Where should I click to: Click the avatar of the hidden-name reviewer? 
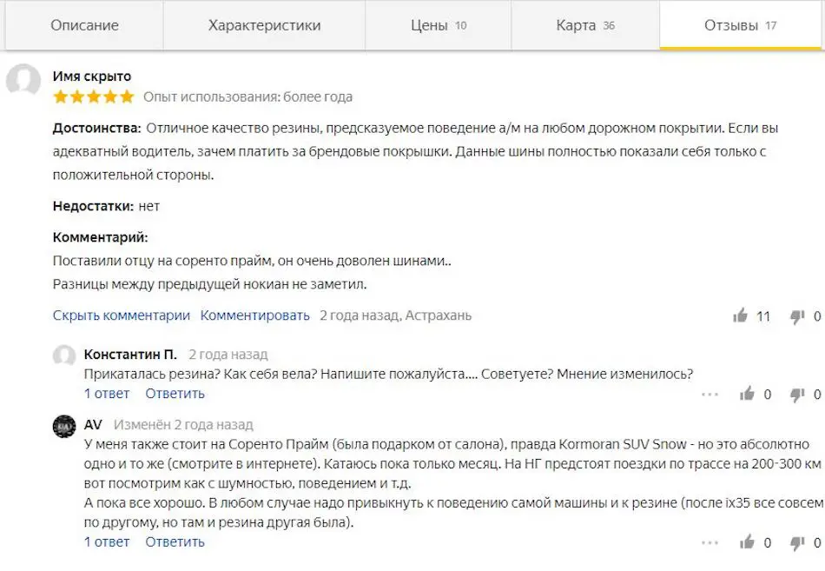23,80
